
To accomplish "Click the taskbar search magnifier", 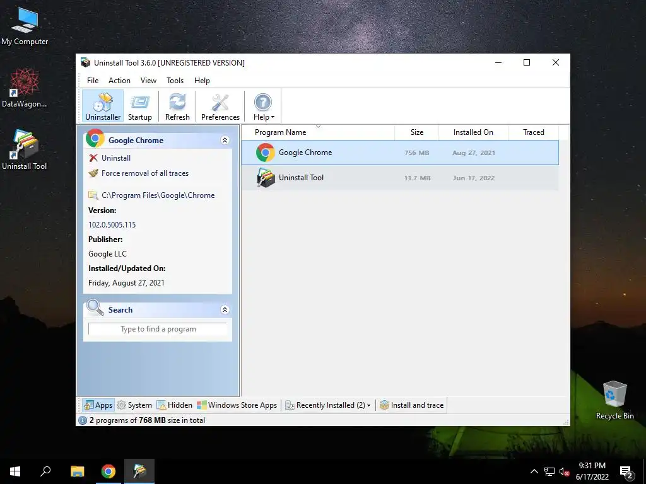I will coord(45,471).
